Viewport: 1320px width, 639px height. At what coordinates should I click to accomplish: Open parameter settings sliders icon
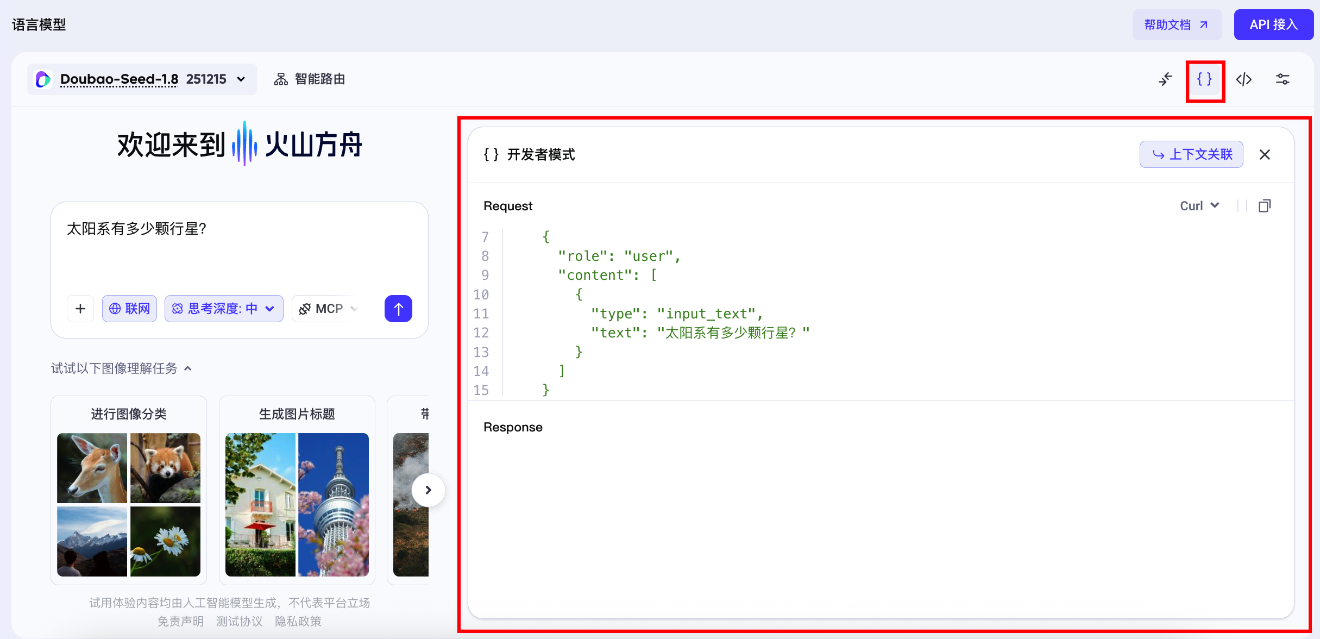(x=1283, y=79)
